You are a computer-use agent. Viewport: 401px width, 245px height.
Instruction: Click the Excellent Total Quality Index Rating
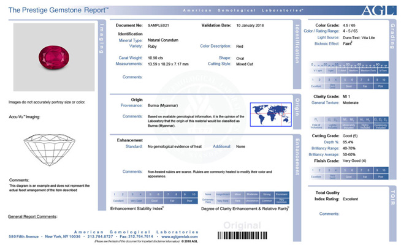[350, 199]
